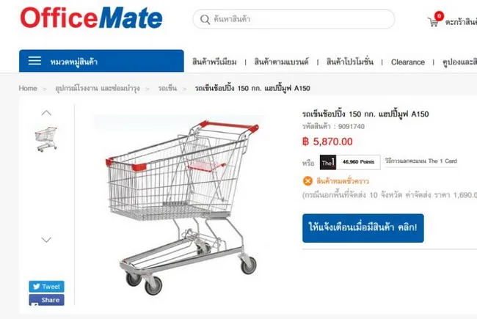The width and height of the screenshot is (477, 319).
Task: Click The 1 card logo
Action: [327, 162]
